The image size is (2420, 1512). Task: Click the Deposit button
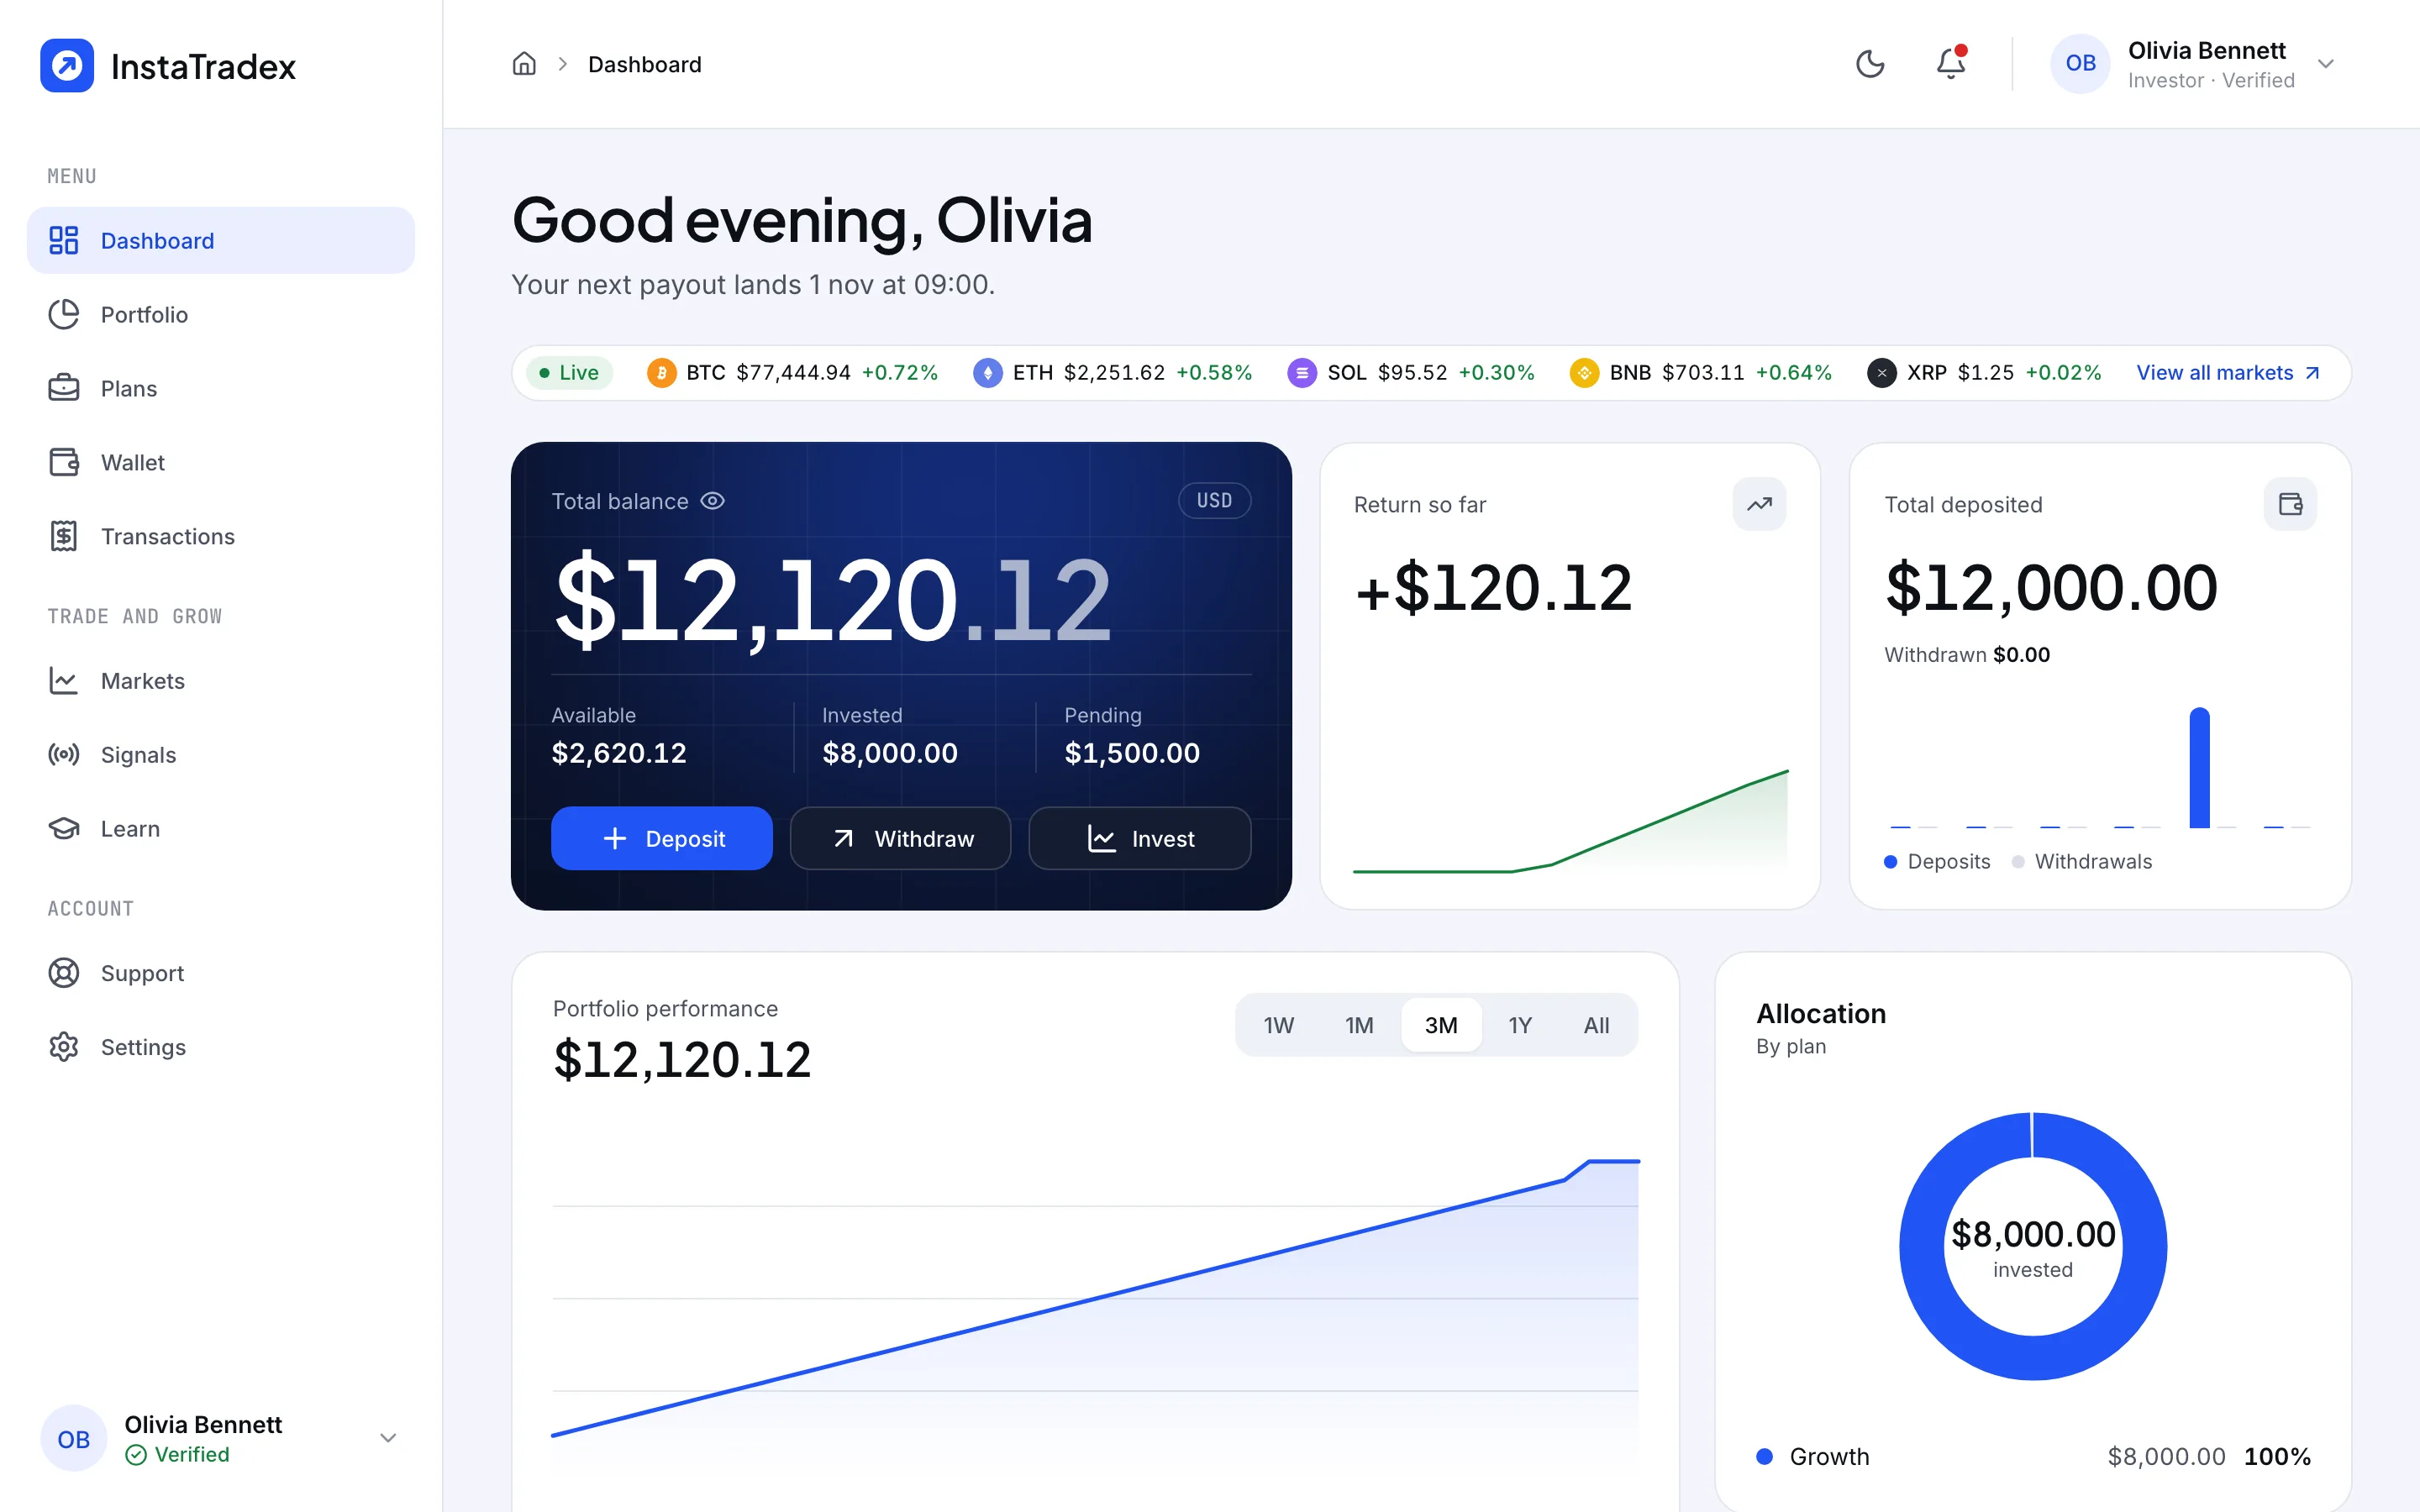(x=662, y=838)
